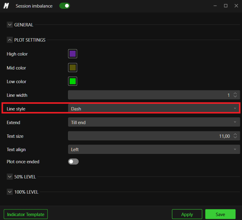The width and height of the screenshot is (242, 220).
Task: Open the Line style dropdown
Action: [x=154, y=109]
